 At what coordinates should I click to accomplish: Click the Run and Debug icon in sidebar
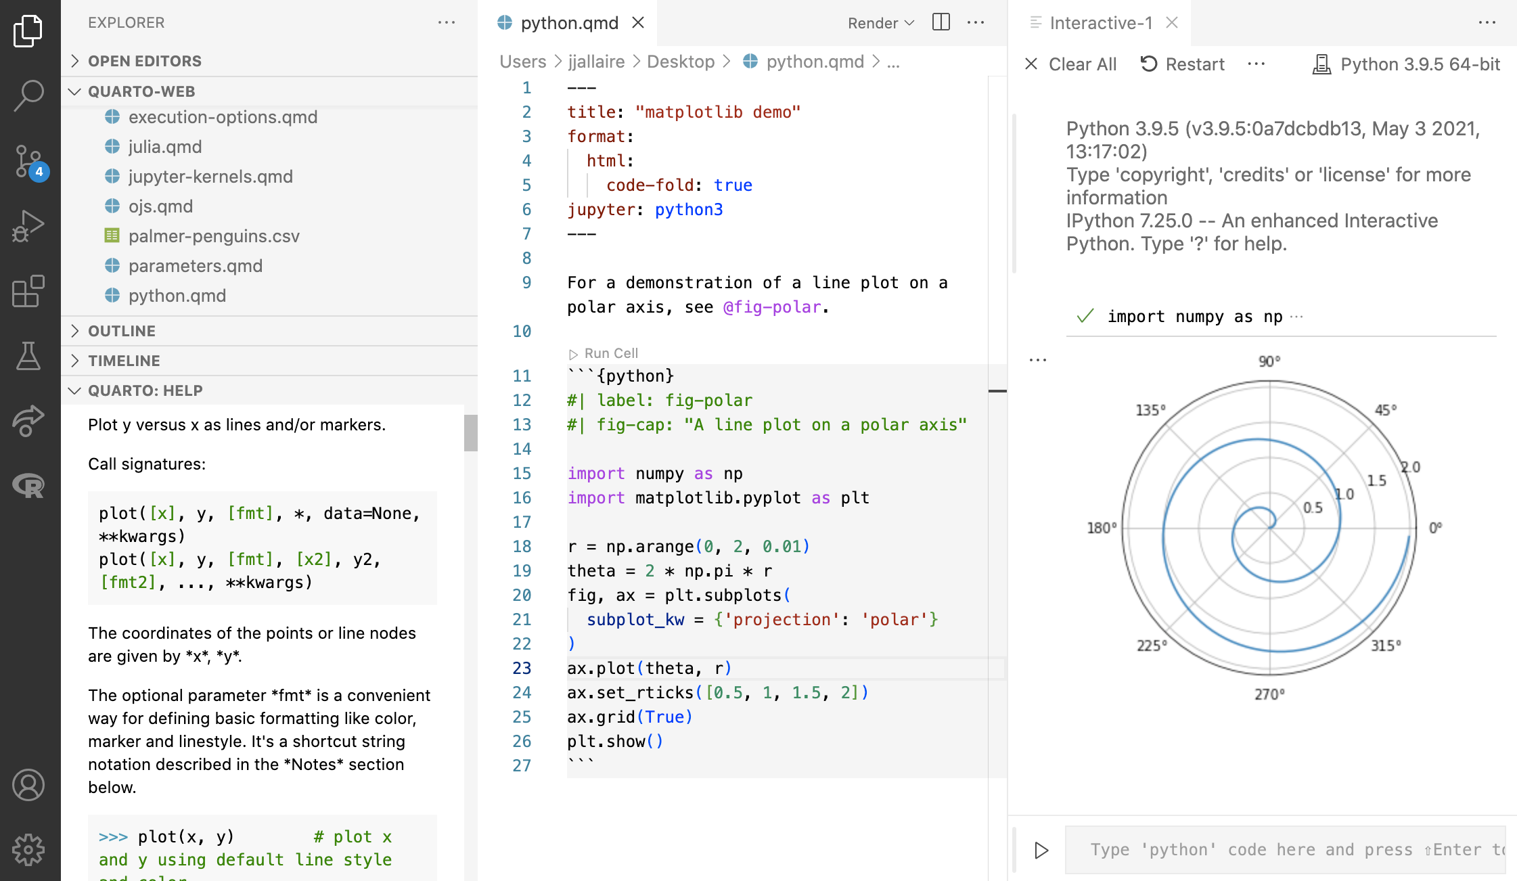[x=28, y=225]
